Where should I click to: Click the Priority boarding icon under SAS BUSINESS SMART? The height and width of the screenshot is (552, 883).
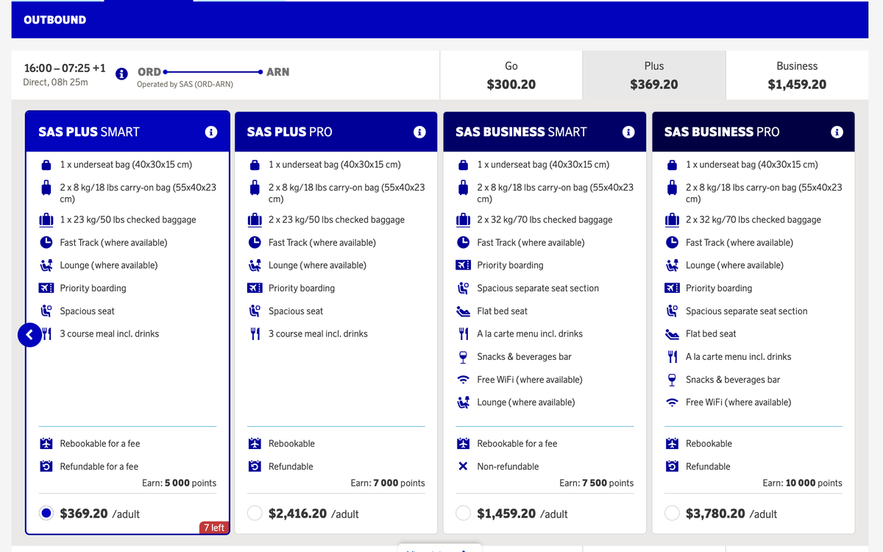click(x=463, y=265)
